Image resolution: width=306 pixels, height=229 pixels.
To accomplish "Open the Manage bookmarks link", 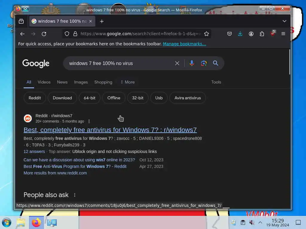I will 184,44.
